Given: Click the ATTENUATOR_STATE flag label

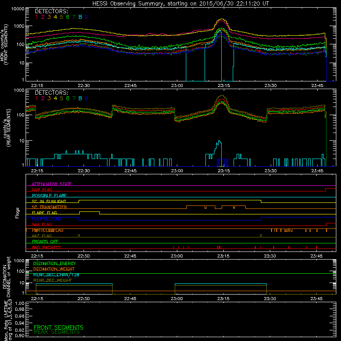Looking at the screenshot, I should click(52, 184).
